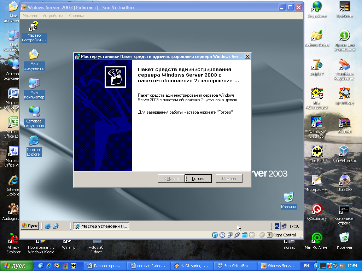This screenshot has width=362, height=271.
Task: Select Корзина icon on guest desktop
Action: [288, 200]
